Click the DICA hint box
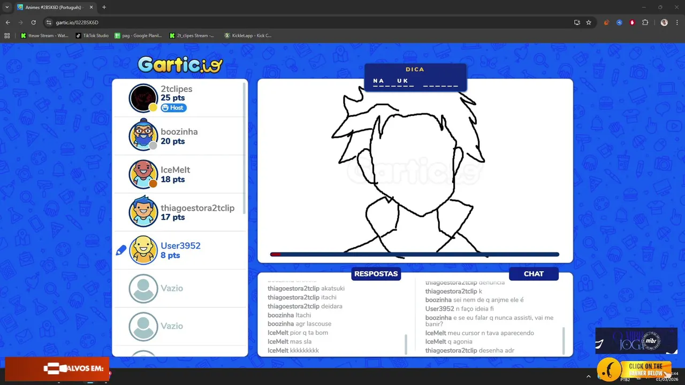Viewport: 685px width, 385px height. [415, 78]
